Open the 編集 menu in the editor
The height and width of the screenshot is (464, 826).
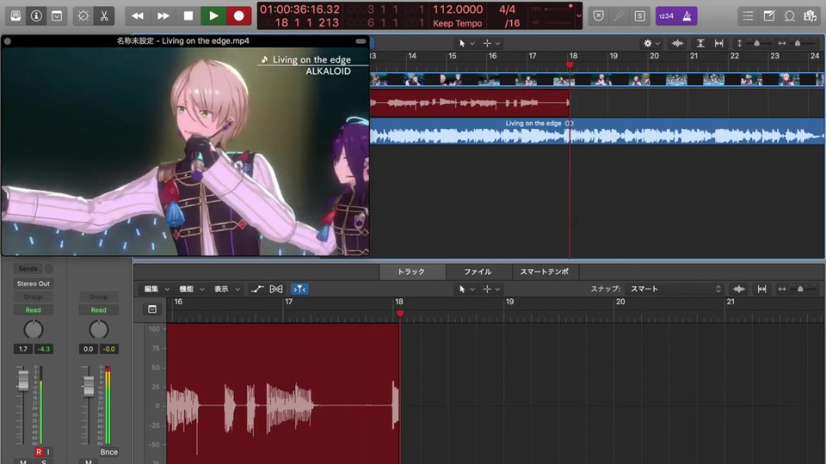157,289
